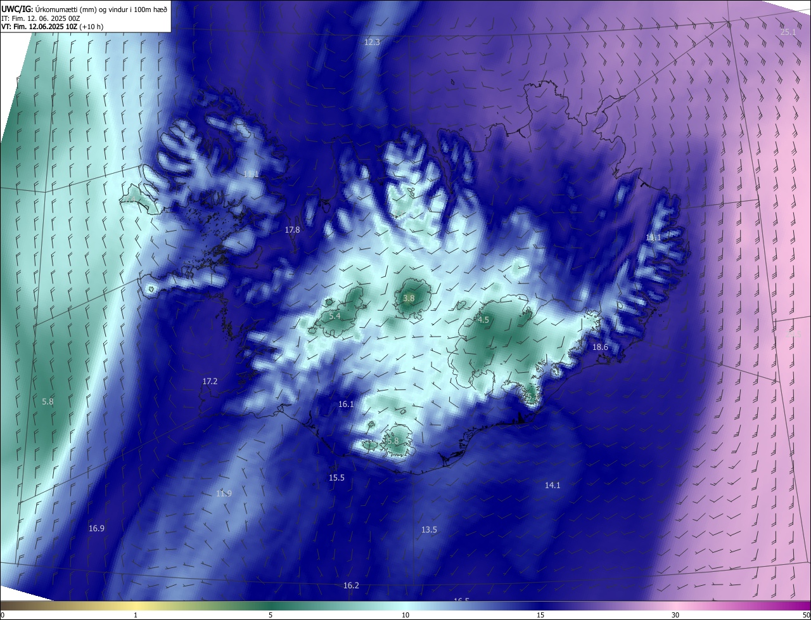The width and height of the screenshot is (811, 620).
Task: Click the 16.9 value on the map
Action: [x=96, y=528]
